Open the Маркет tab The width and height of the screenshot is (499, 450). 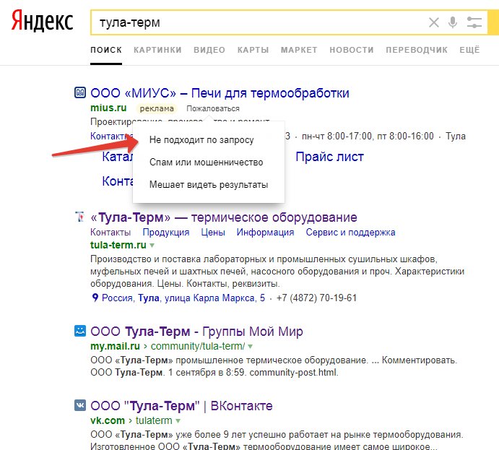(x=299, y=50)
